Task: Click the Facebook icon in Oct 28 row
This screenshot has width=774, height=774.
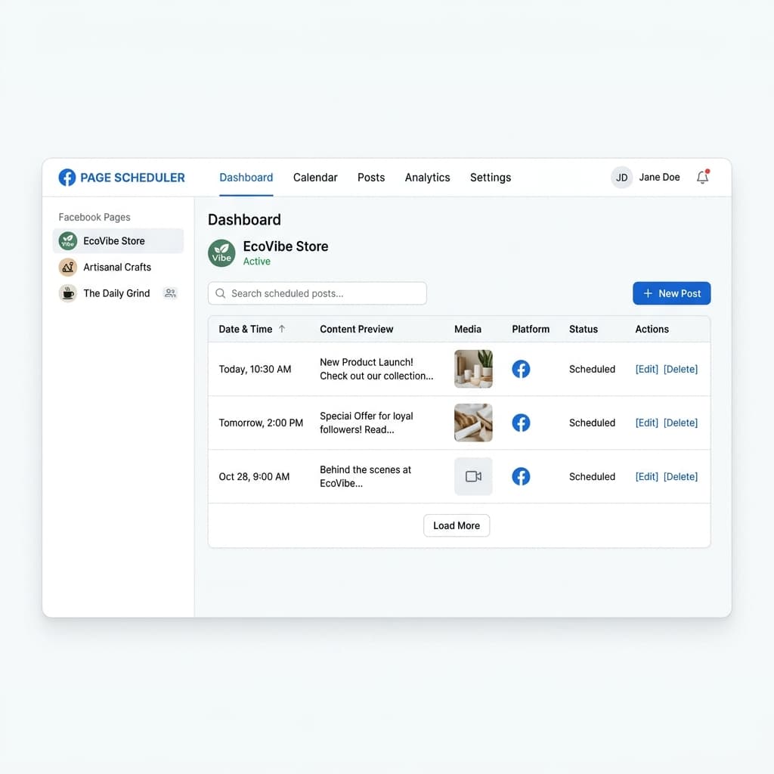Action: tap(521, 476)
